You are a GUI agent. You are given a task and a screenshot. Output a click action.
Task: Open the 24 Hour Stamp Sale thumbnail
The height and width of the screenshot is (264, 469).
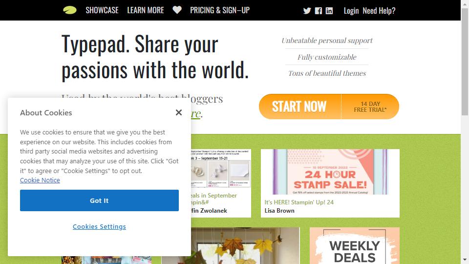[x=330, y=172]
